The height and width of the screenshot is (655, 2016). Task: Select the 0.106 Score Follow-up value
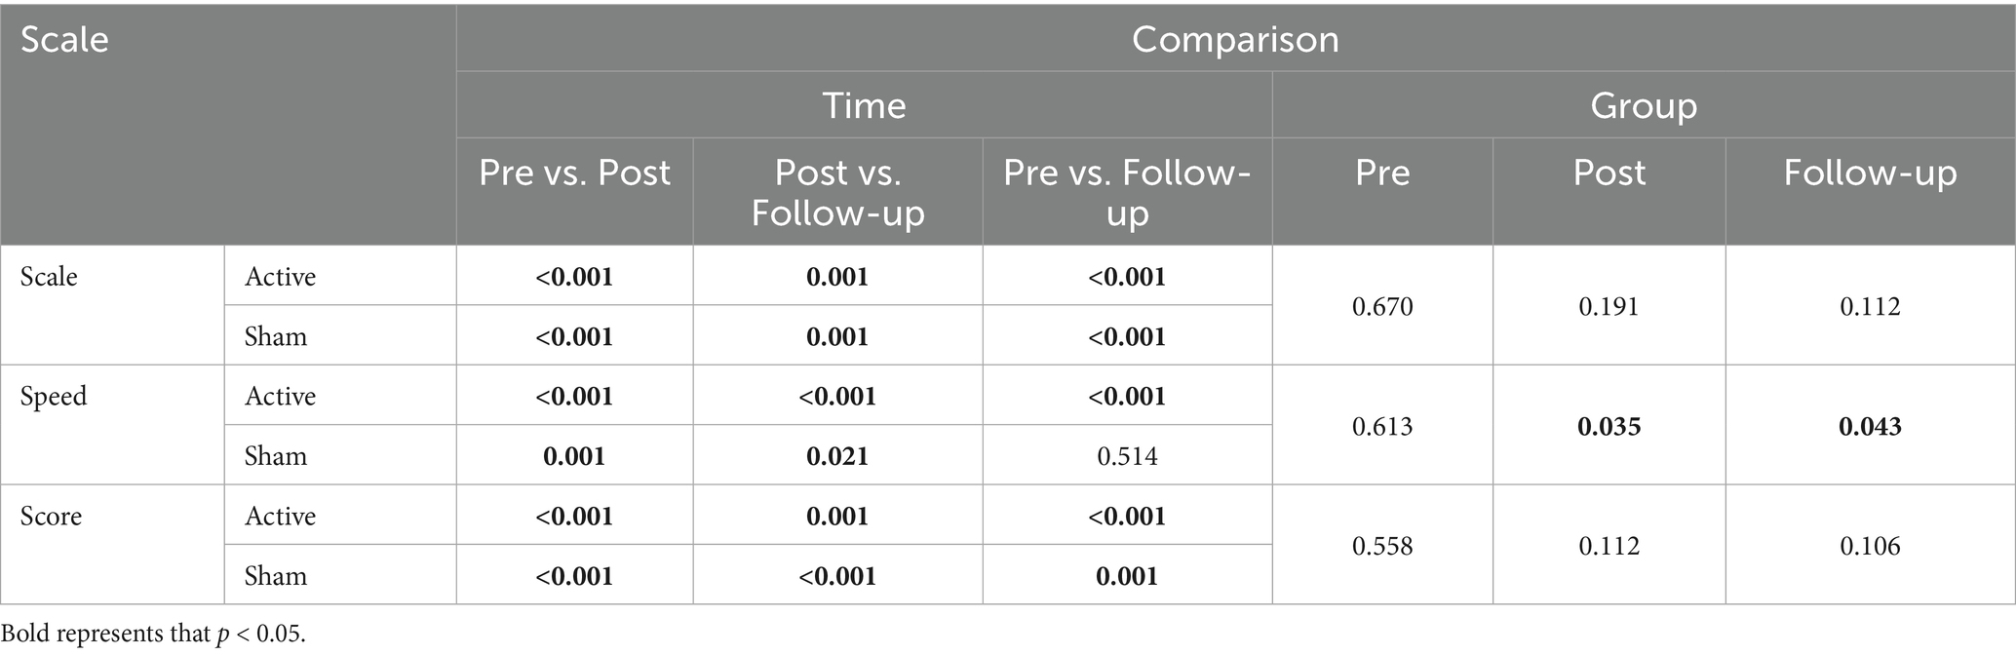click(1870, 546)
